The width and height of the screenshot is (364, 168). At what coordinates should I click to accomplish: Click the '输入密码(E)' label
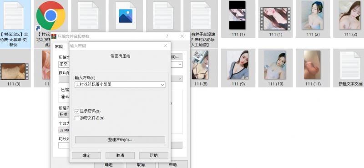pos(85,78)
